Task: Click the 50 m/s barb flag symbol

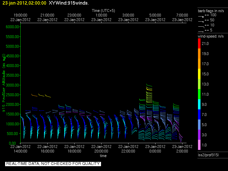Action: pyautogui.click(x=201, y=21)
